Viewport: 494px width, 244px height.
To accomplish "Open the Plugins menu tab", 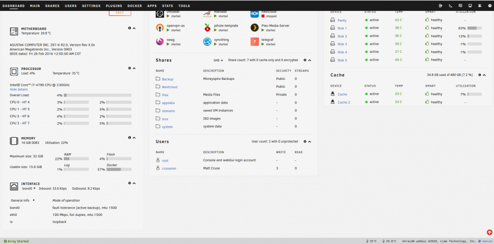I will pos(114,6).
